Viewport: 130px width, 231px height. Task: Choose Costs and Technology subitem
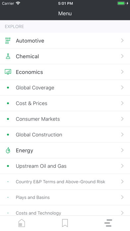pos(65,211)
